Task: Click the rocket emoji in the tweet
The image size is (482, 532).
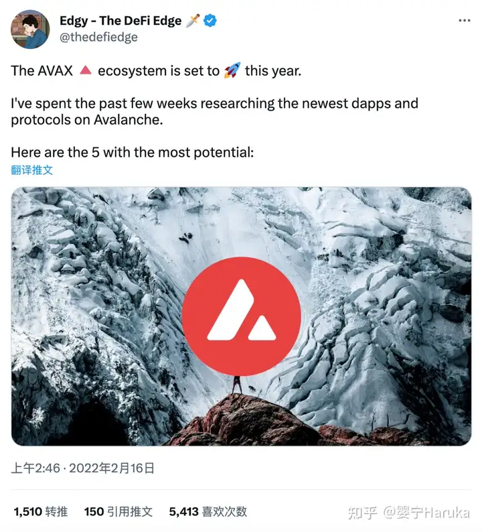Action: [232, 70]
